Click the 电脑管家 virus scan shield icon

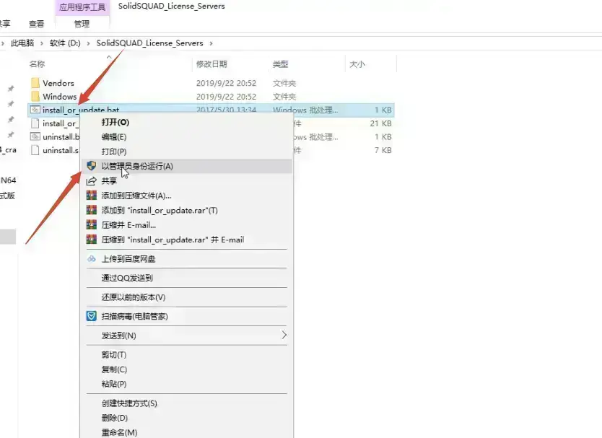click(x=92, y=316)
